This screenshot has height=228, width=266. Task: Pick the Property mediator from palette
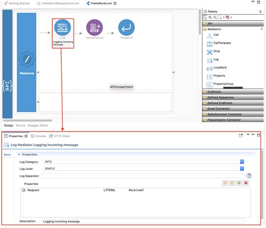point(215,76)
